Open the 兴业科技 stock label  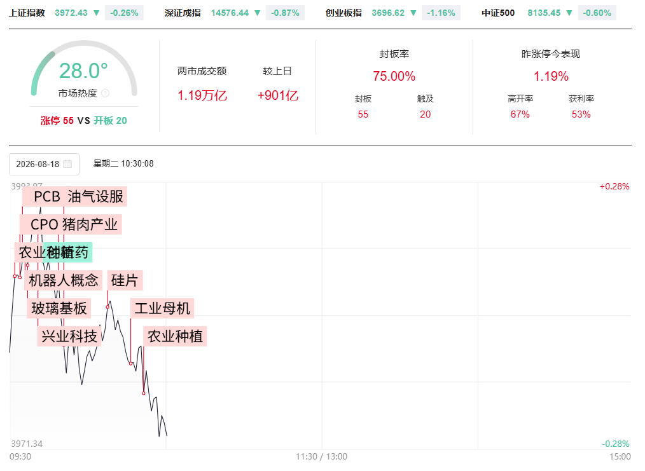[69, 336]
